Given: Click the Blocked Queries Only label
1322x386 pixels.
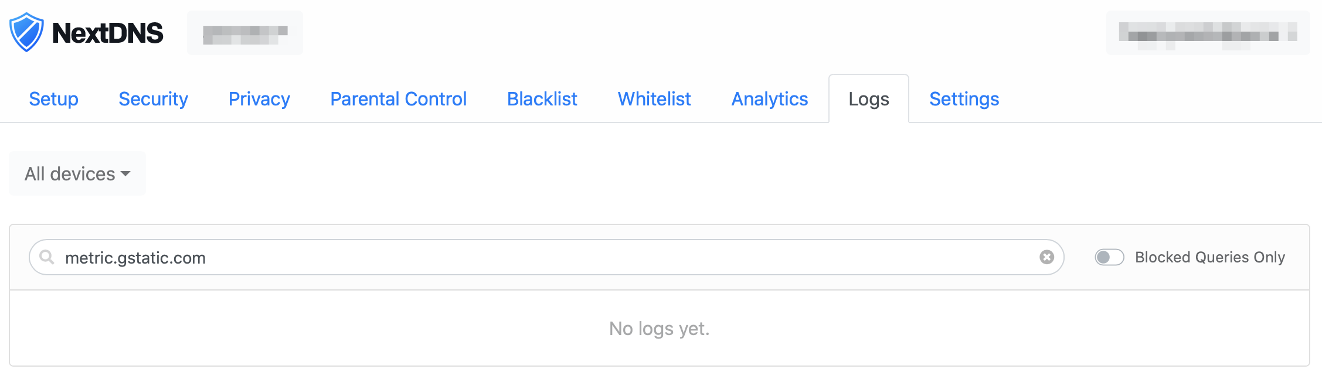Looking at the screenshot, I should point(1209,257).
